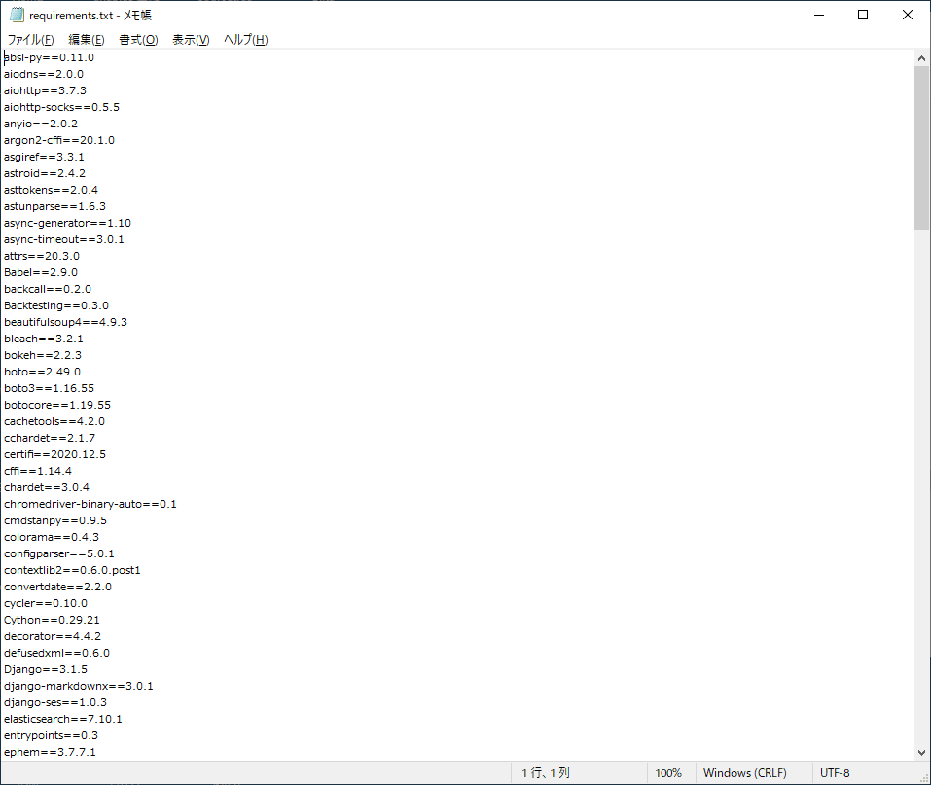Click the line anyio==2.0.2

41,125
